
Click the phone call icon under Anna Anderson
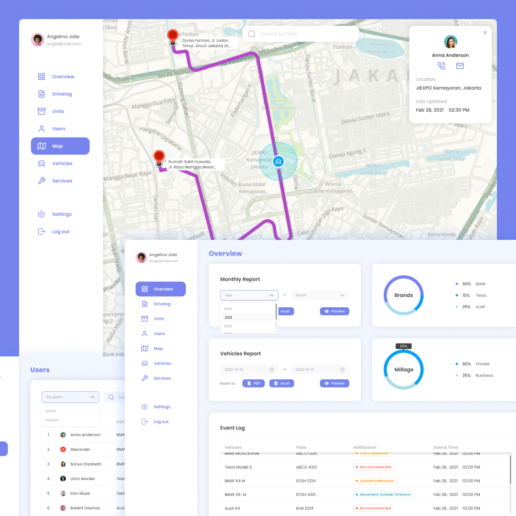coord(441,66)
